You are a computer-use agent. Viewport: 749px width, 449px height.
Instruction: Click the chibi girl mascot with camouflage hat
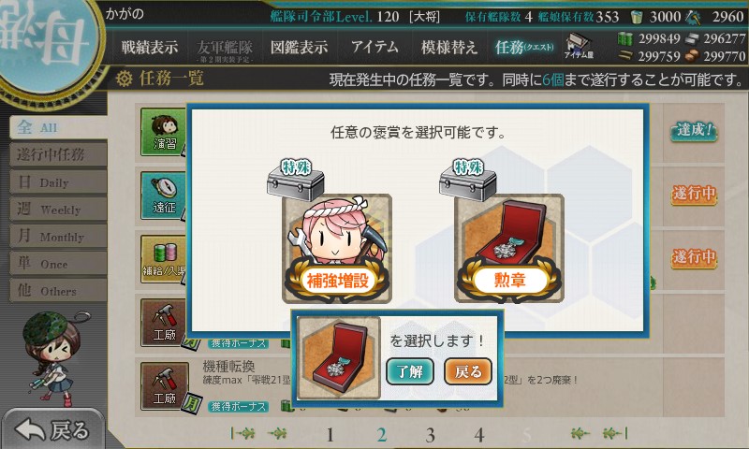(51, 358)
